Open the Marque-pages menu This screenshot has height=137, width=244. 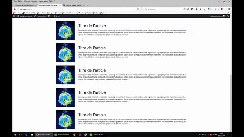pyautogui.click(x=43, y=1)
